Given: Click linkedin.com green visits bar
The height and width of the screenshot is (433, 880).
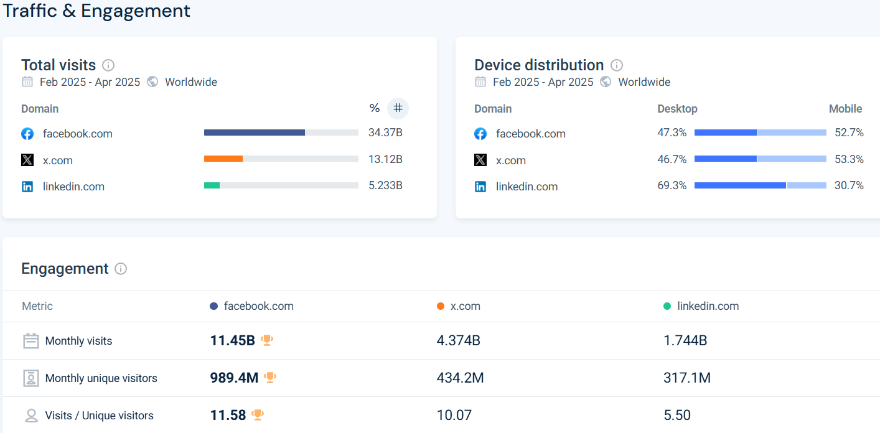Looking at the screenshot, I should (212, 185).
